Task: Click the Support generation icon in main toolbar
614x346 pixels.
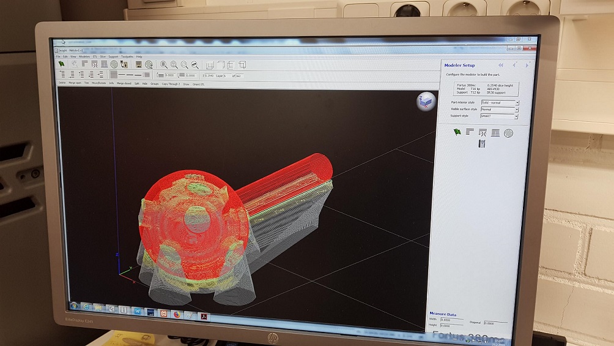Action: pyautogui.click(x=94, y=64)
